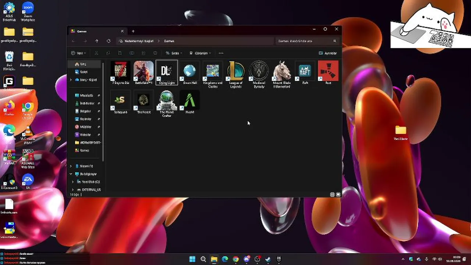The image size is (471, 265).
Task: Switch to details view in status bar
Action: 332,194
